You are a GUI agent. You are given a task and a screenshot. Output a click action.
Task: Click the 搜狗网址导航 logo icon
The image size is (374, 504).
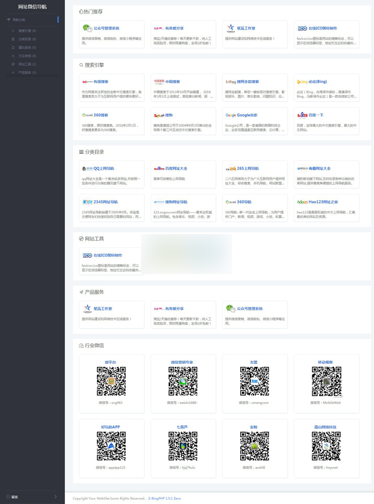(x=159, y=202)
